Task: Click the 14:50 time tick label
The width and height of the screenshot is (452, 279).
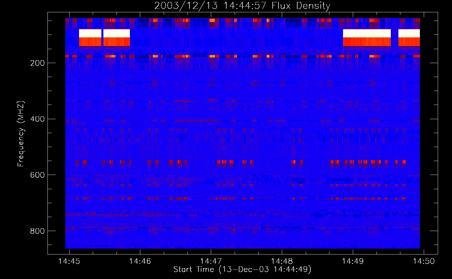Action: click(x=424, y=261)
